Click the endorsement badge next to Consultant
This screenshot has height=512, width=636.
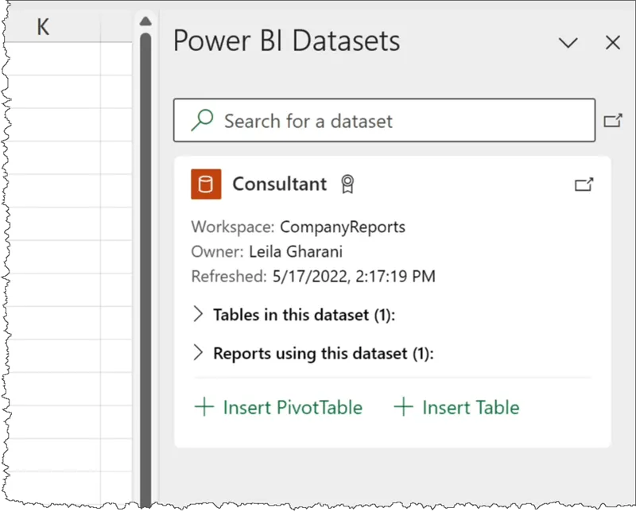point(347,184)
